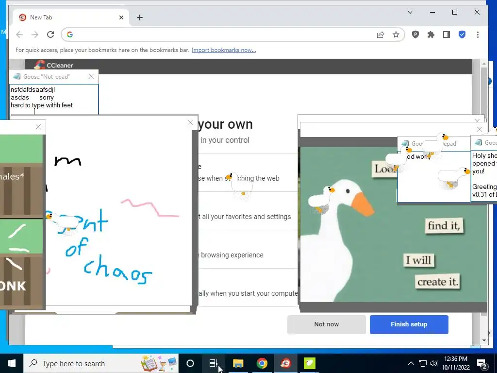Viewport: 497px width, 373px height.
Task: Open the green goose app on taskbar
Action: pos(309,363)
